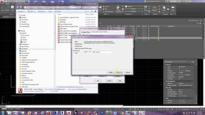205x115 pixels.
Task: Click the Circle tool in AutoCAD ribbon
Action: [12, 8]
